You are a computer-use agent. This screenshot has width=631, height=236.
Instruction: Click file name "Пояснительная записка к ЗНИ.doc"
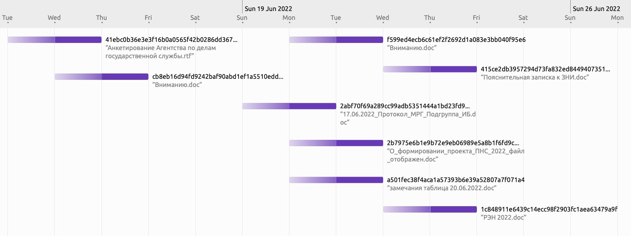click(x=534, y=77)
